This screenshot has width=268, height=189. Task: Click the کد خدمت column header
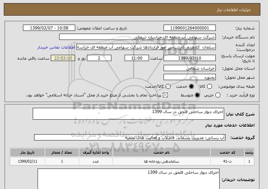click(228, 152)
